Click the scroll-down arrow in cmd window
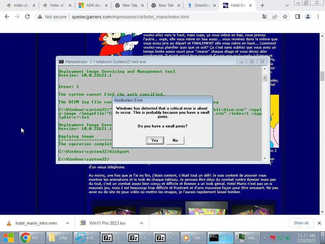This screenshot has width=325, height=244. pyautogui.click(x=264, y=159)
